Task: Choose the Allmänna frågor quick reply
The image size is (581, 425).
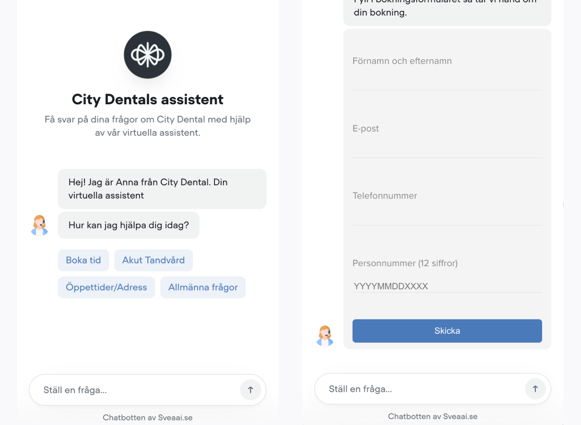Action: [203, 287]
